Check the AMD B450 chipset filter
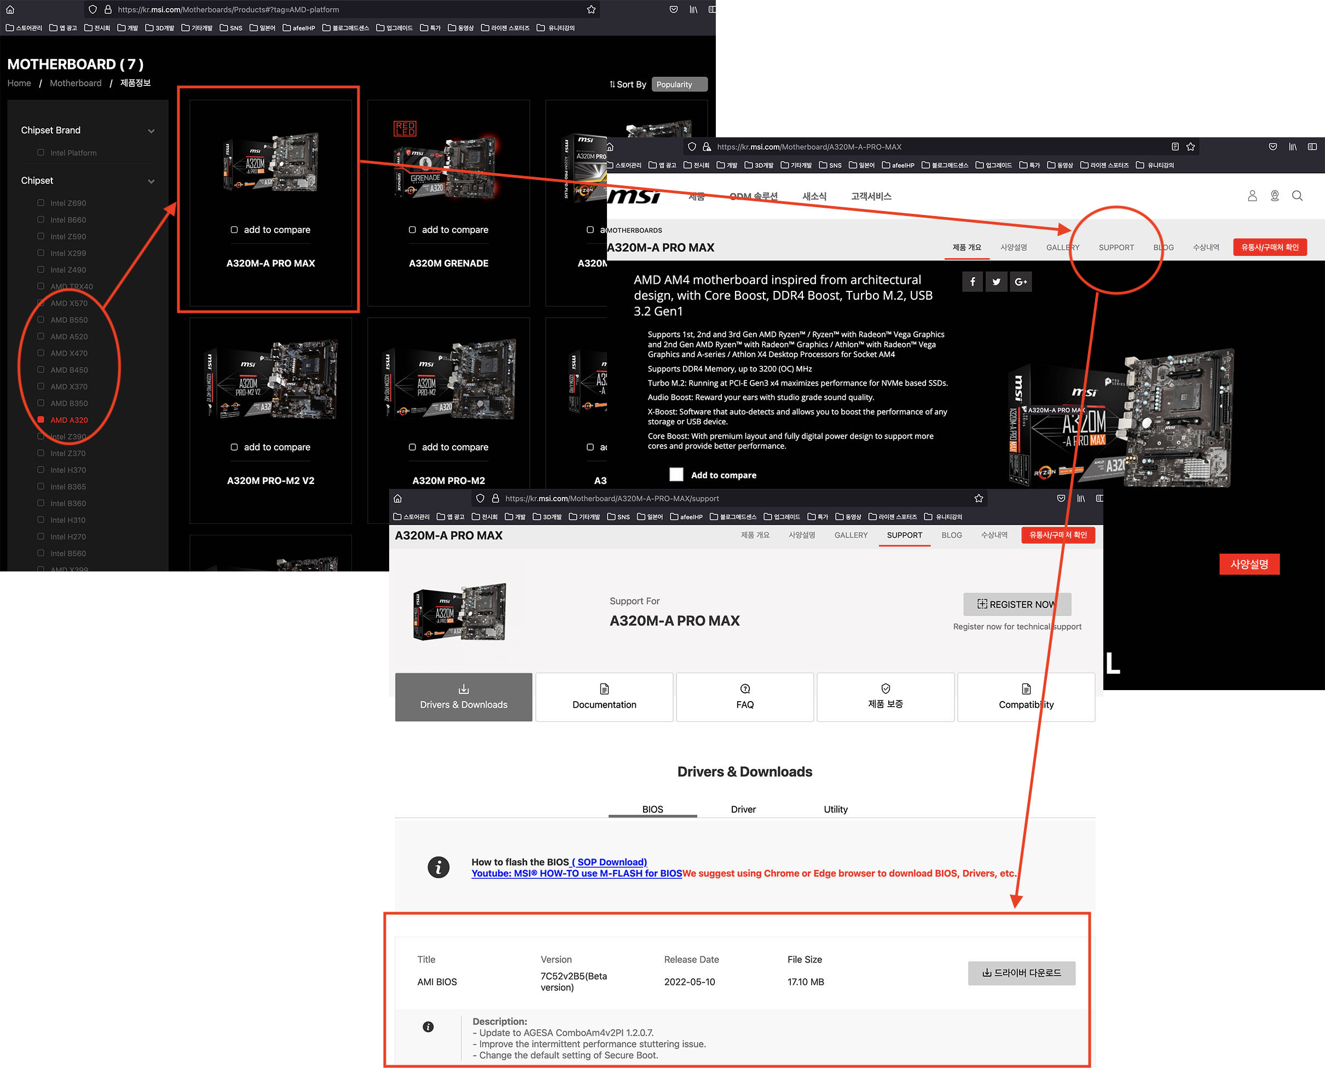The image size is (1325, 1068). pos(40,370)
